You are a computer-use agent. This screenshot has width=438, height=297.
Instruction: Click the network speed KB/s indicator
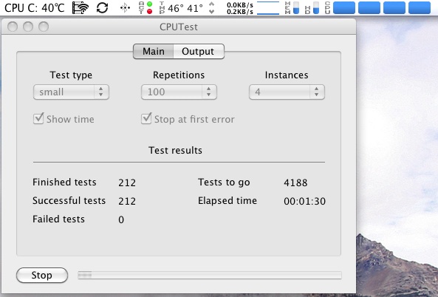pyautogui.click(x=240, y=8)
